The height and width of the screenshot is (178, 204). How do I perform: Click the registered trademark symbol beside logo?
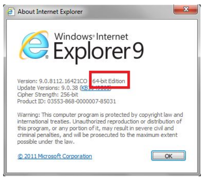click(47, 57)
